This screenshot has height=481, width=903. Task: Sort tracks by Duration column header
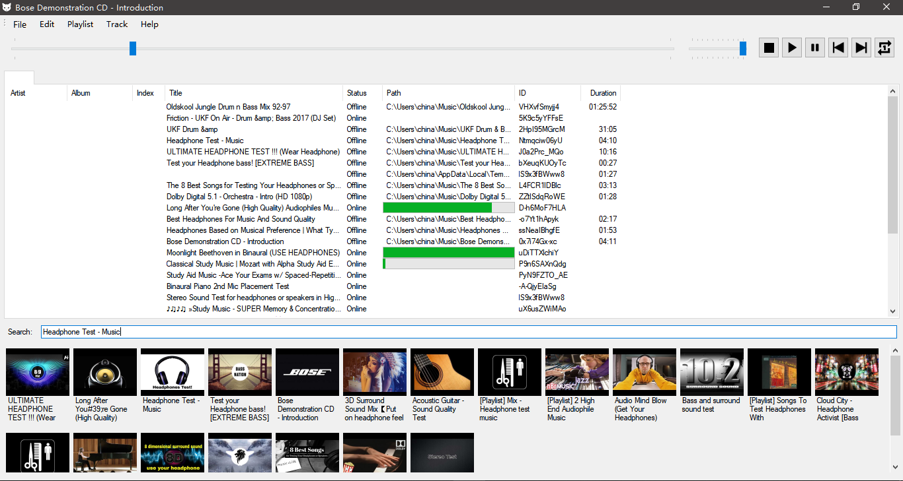click(x=602, y=93)
